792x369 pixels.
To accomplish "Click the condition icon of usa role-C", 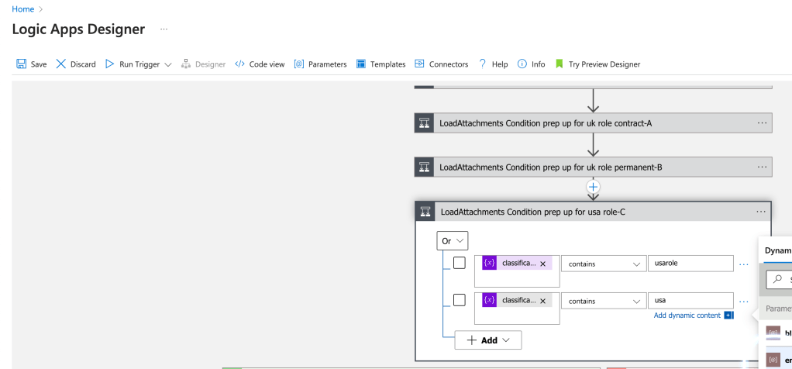I will pos(425,212).
